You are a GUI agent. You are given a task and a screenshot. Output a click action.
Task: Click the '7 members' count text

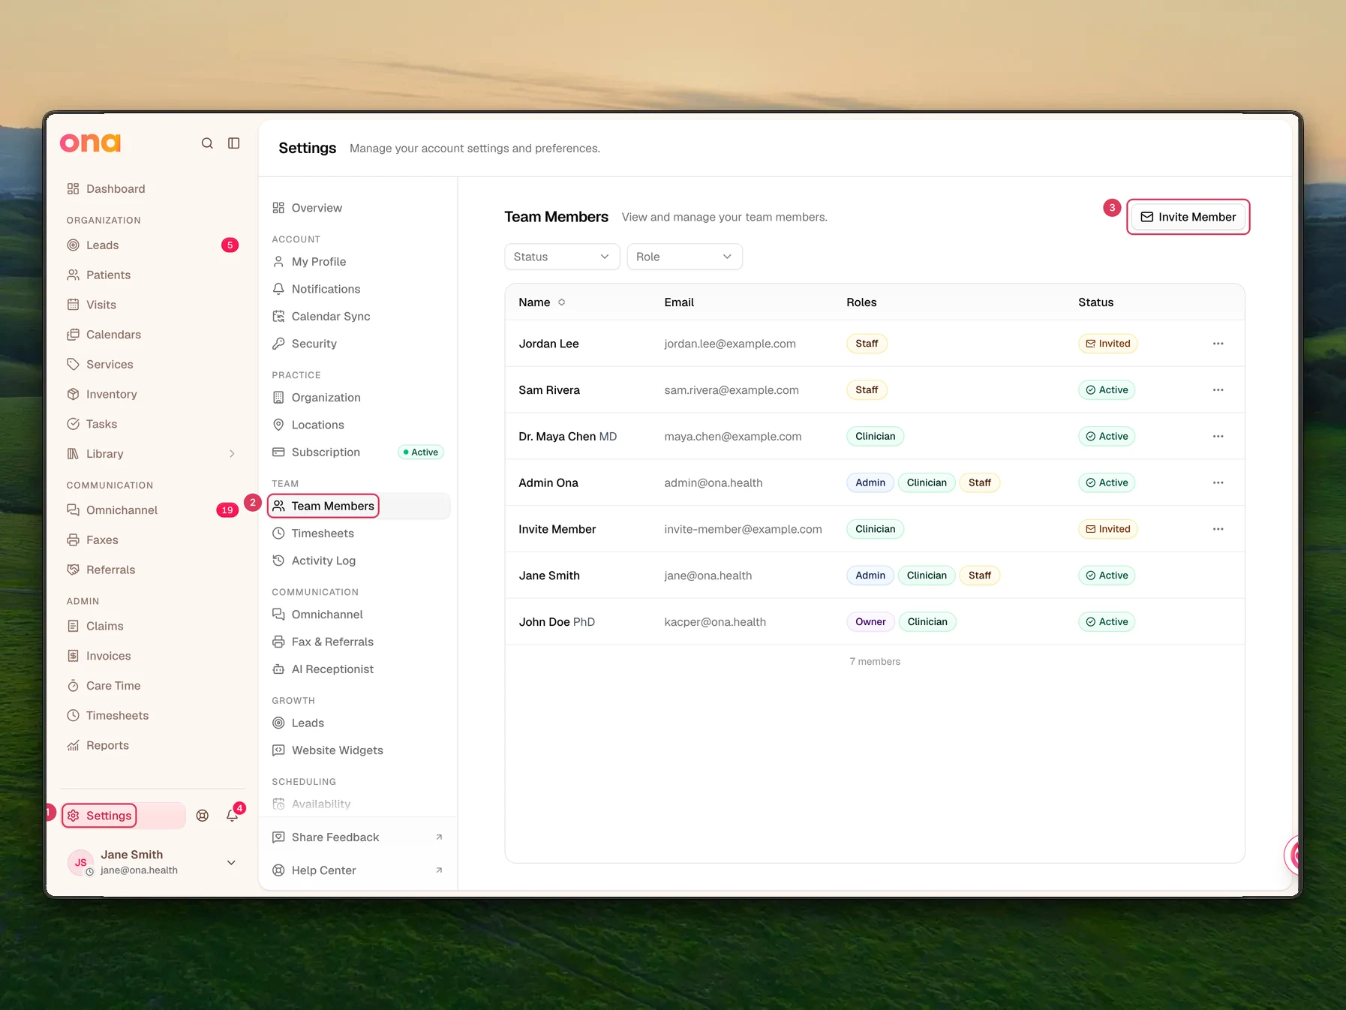click(875, 662)
